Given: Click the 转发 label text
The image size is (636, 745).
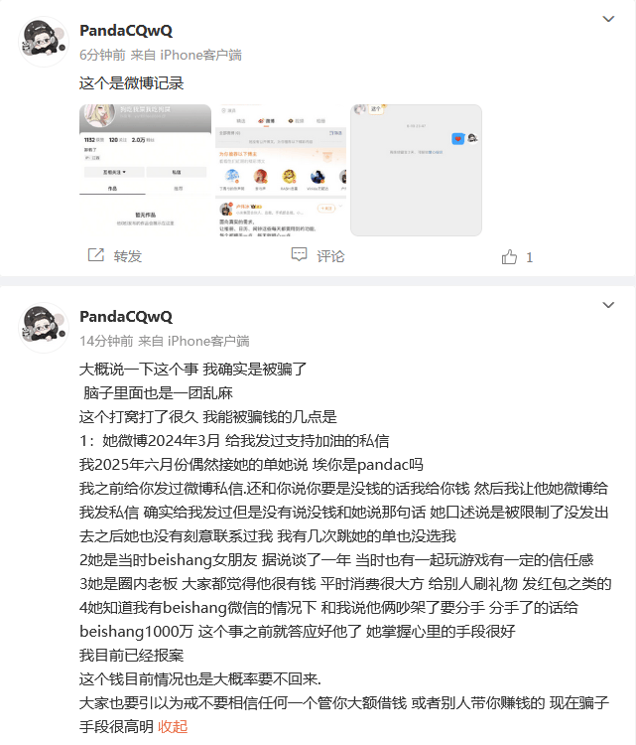Looking at the screenshot, I should (x=128, y=256).
